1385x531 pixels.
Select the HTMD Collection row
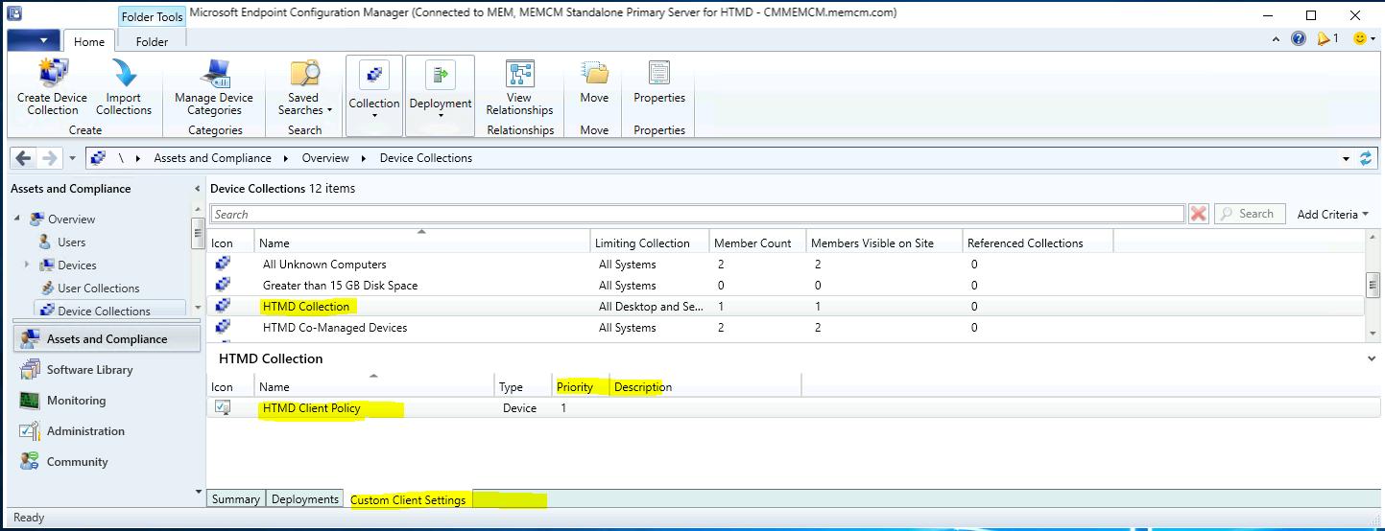coord(786,307)
